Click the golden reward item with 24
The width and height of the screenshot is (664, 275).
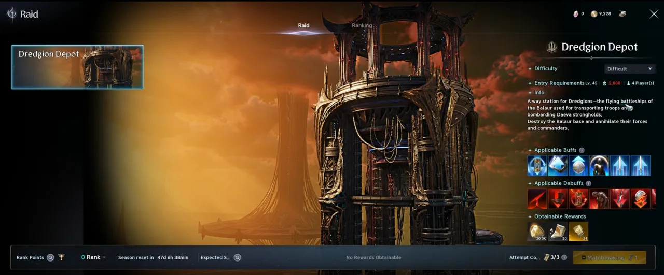(x=578, y=231)
